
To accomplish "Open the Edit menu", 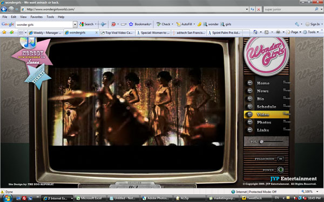I will coord(13,17).
